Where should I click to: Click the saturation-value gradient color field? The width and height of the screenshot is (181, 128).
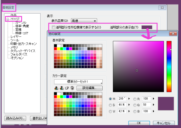(x=138, y=66)
